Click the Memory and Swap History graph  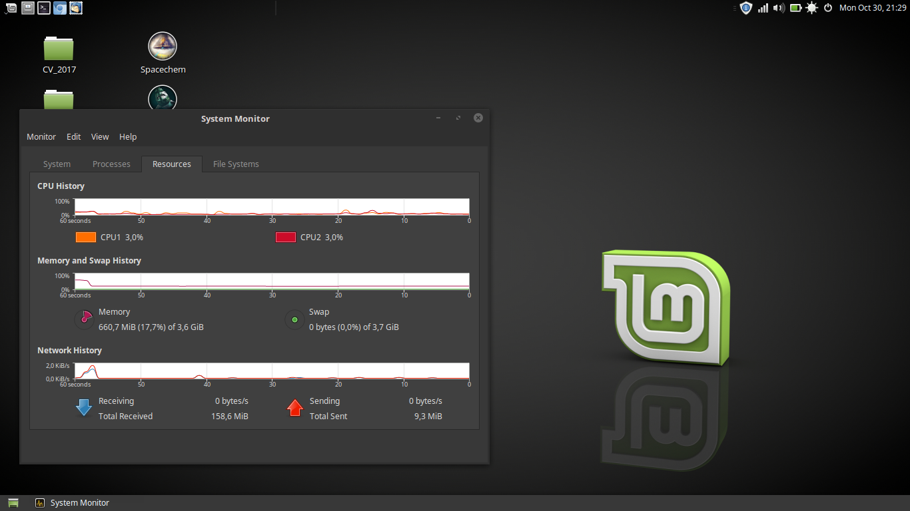[272, 281]
